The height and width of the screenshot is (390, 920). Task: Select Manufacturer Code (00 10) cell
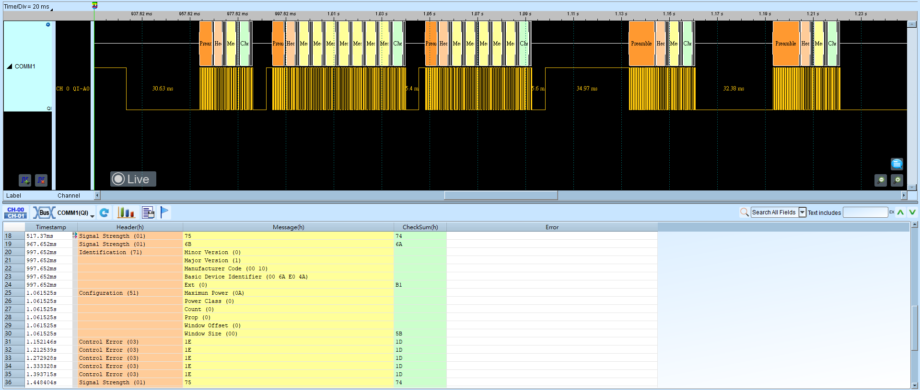click(x=288, y=268)
